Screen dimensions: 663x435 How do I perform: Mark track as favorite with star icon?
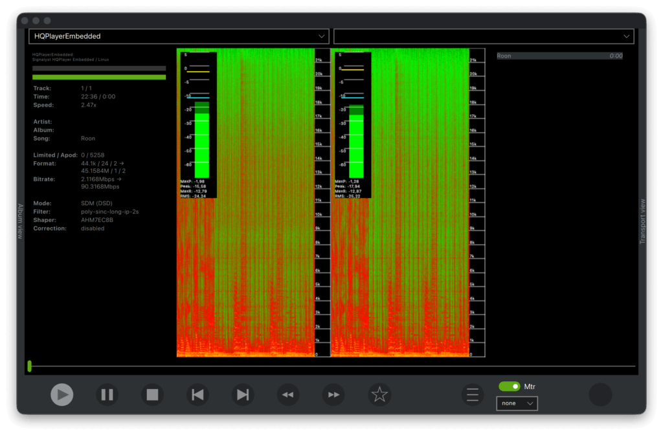(x=379, y=394)
